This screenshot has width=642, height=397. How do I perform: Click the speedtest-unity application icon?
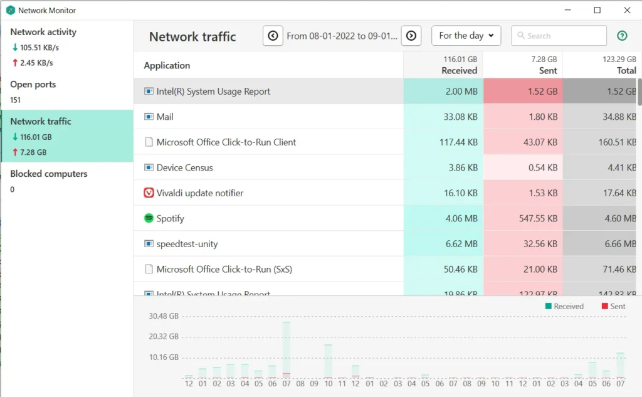tap(149, 243)
